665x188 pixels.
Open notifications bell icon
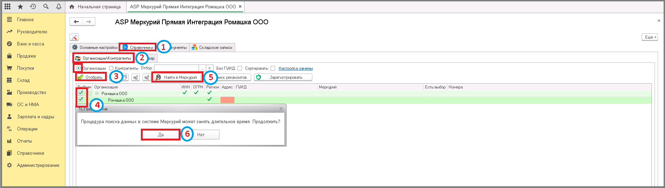(59, 7)
